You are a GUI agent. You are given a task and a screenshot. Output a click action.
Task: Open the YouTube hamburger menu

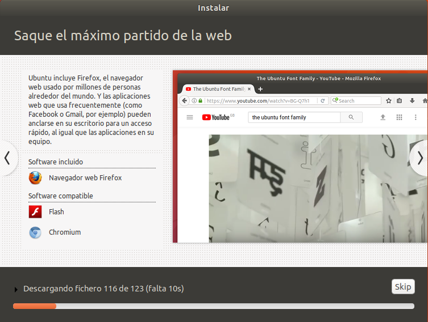(190, 117)
